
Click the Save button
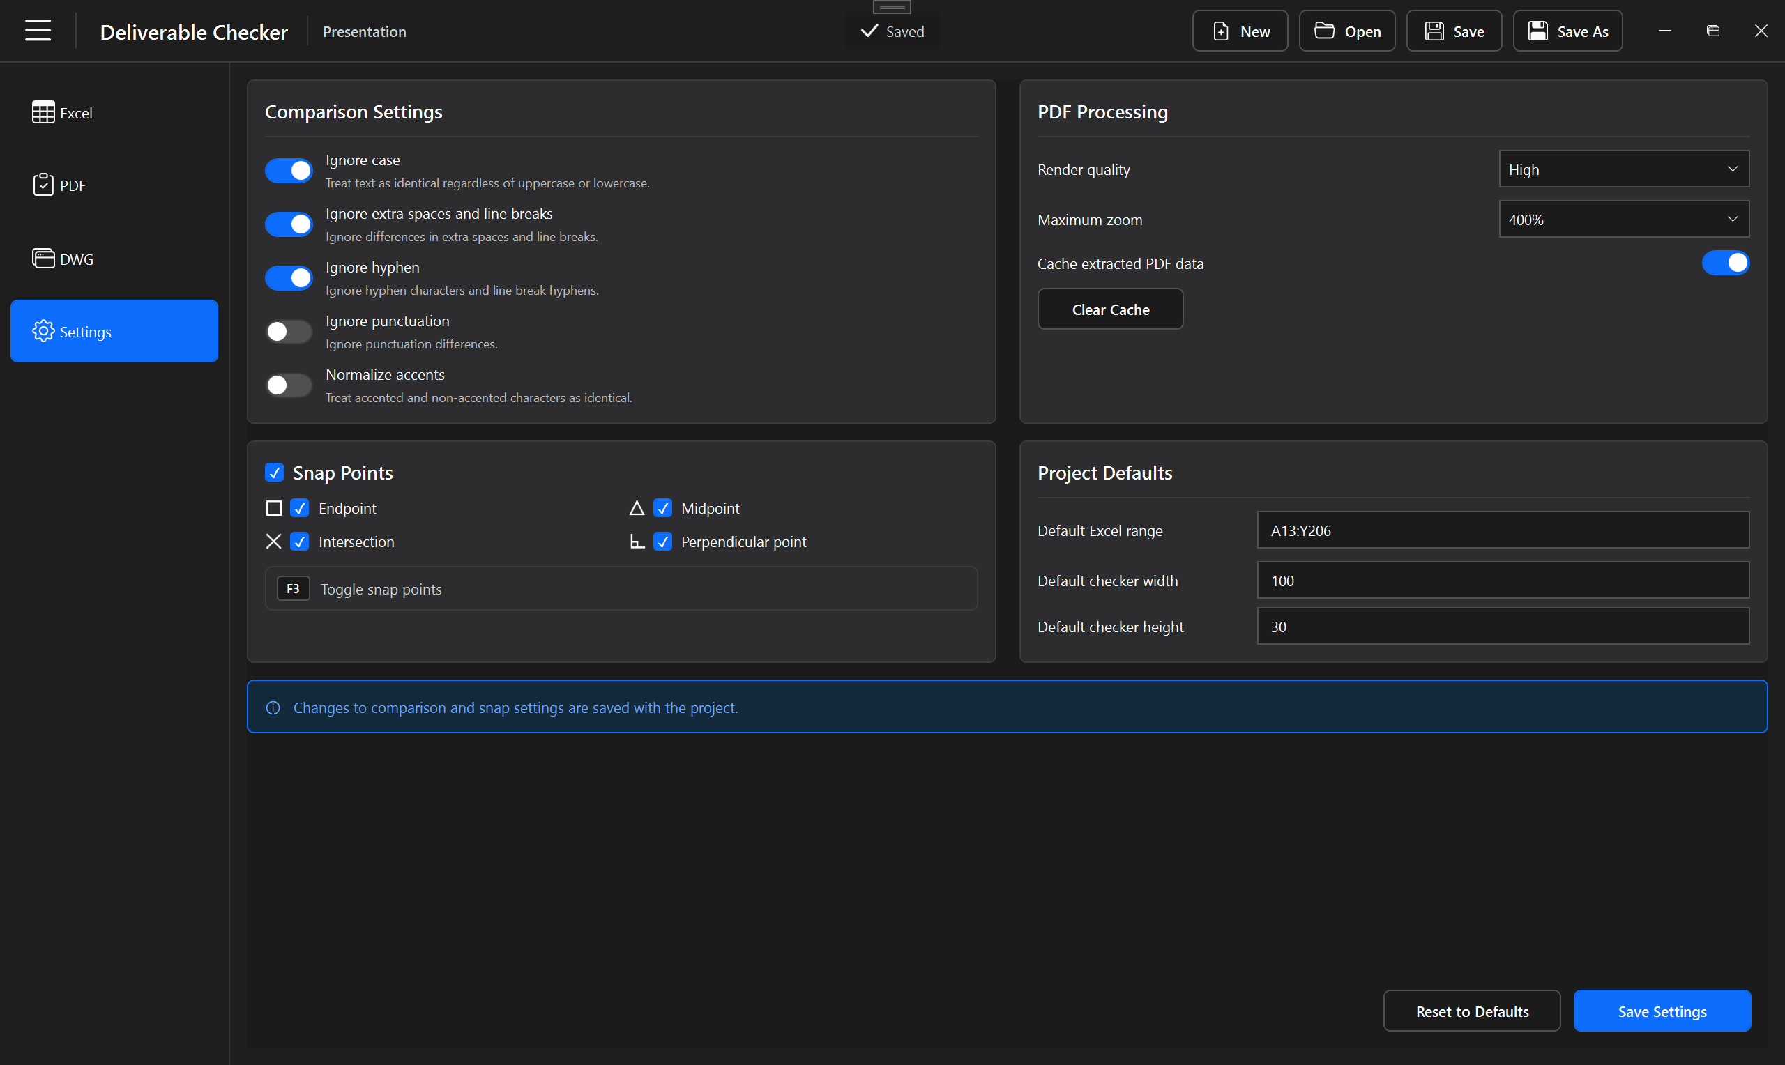[1453, 31]
